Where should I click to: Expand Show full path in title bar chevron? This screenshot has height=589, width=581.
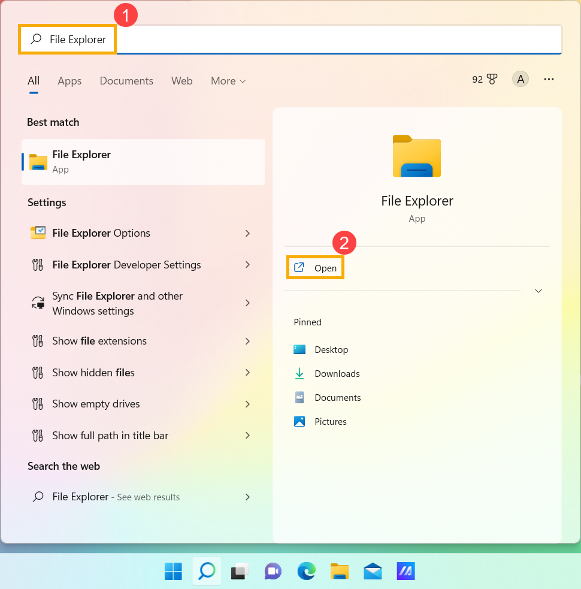(x=247, y=436)
